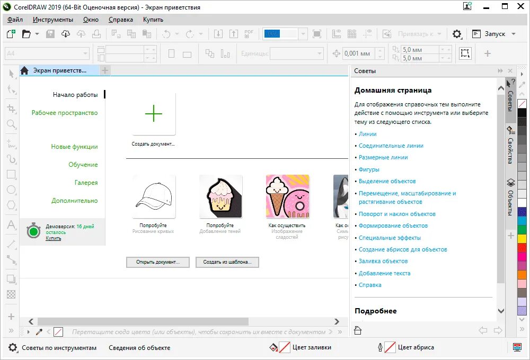The image size is (530, 360).
Task: Open the Файл menu
Action: point(15,20)
